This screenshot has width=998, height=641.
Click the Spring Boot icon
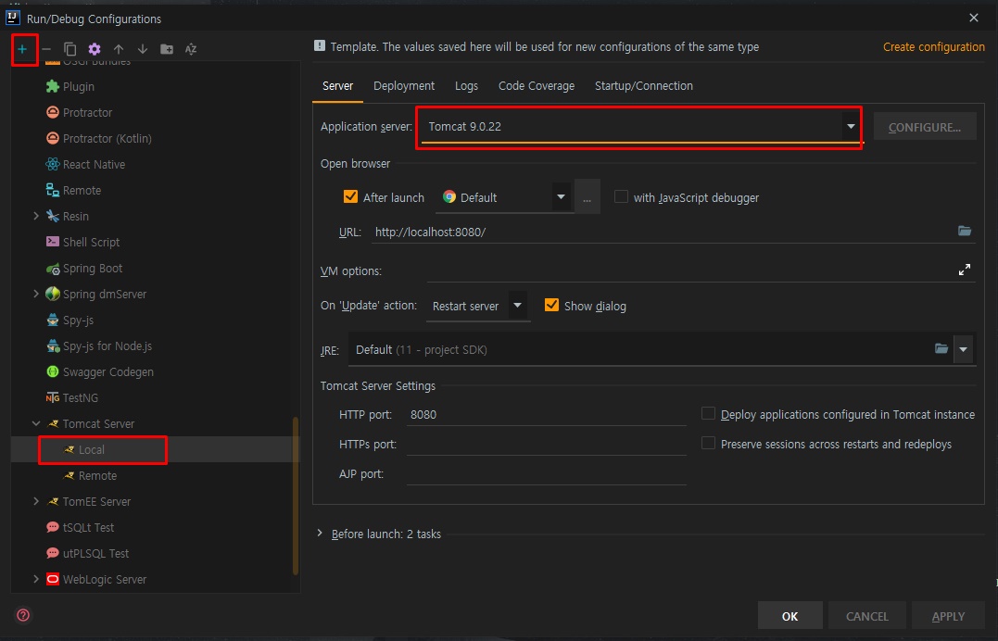(x=53, y=269)
